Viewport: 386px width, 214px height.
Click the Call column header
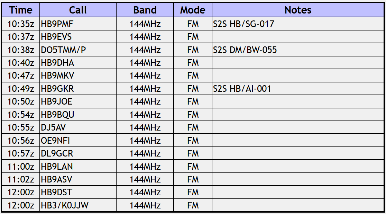coord(78,10)
